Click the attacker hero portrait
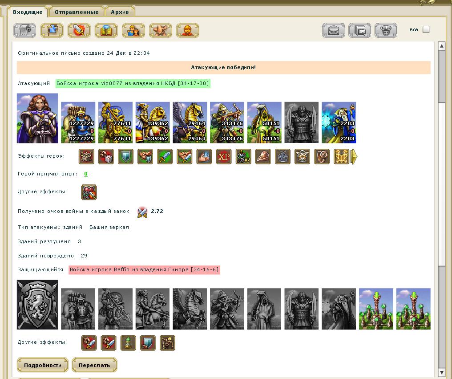The image size is (452, 379). pyautogui.click(x=37, y=118)
